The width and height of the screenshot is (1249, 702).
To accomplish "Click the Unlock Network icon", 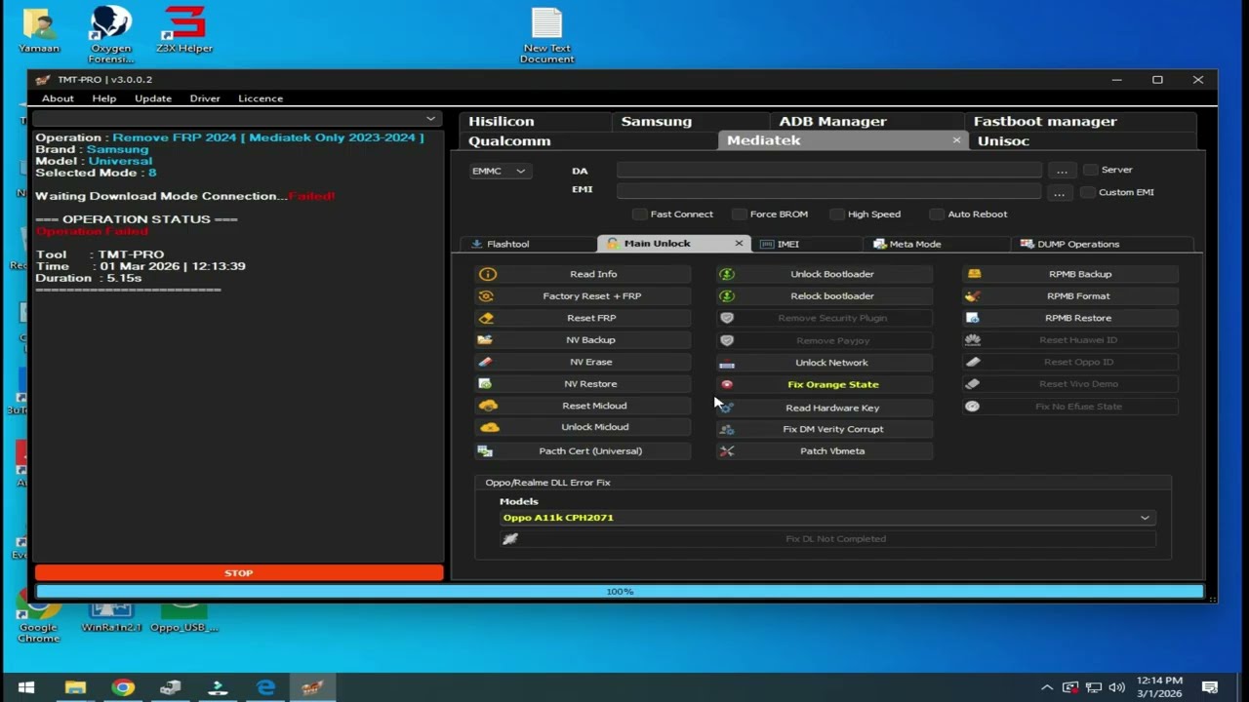I will pyautogui.click(x=727, y=363).
